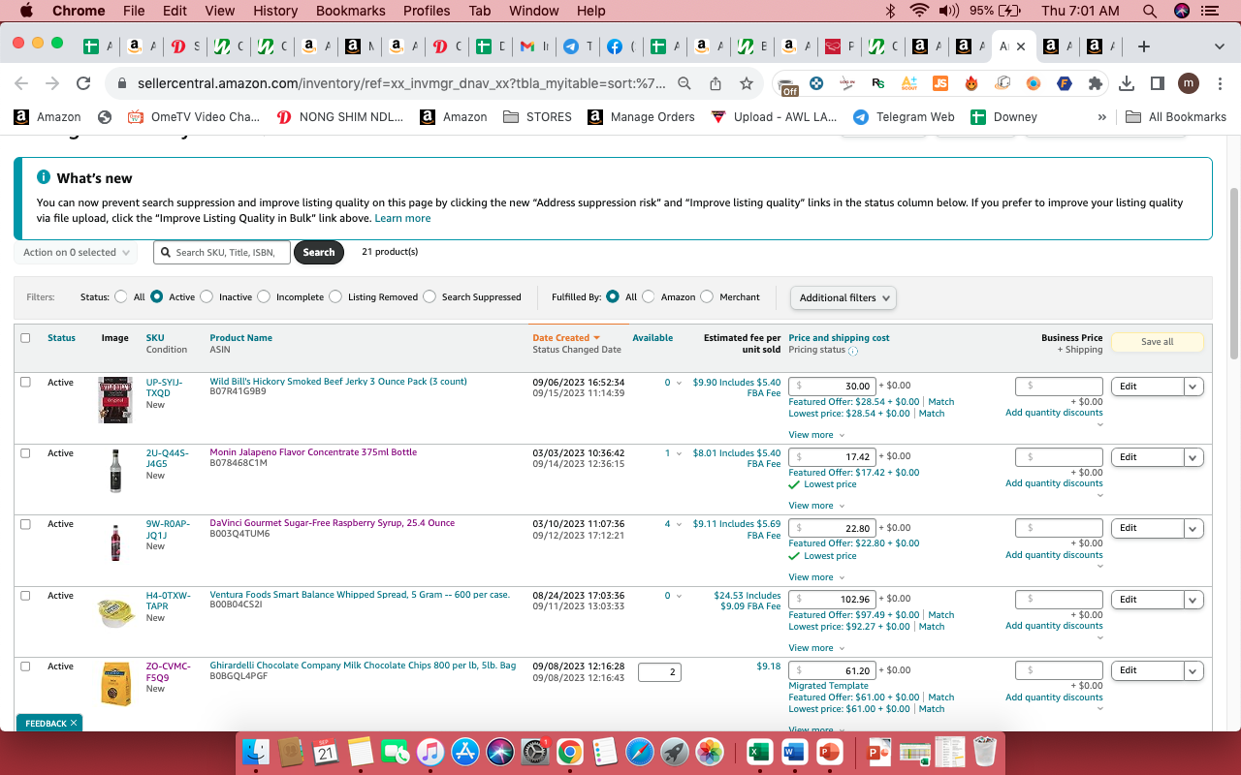
Task: Click the A+ Scout extension icon
Action: click(x=909, y=83)
